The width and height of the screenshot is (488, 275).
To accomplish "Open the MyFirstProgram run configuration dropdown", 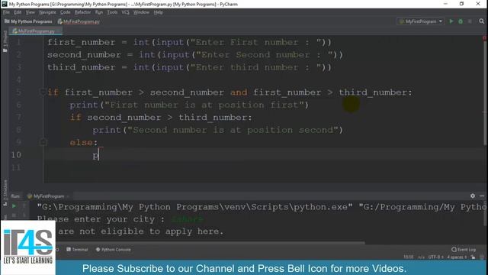I will point(421,21).
